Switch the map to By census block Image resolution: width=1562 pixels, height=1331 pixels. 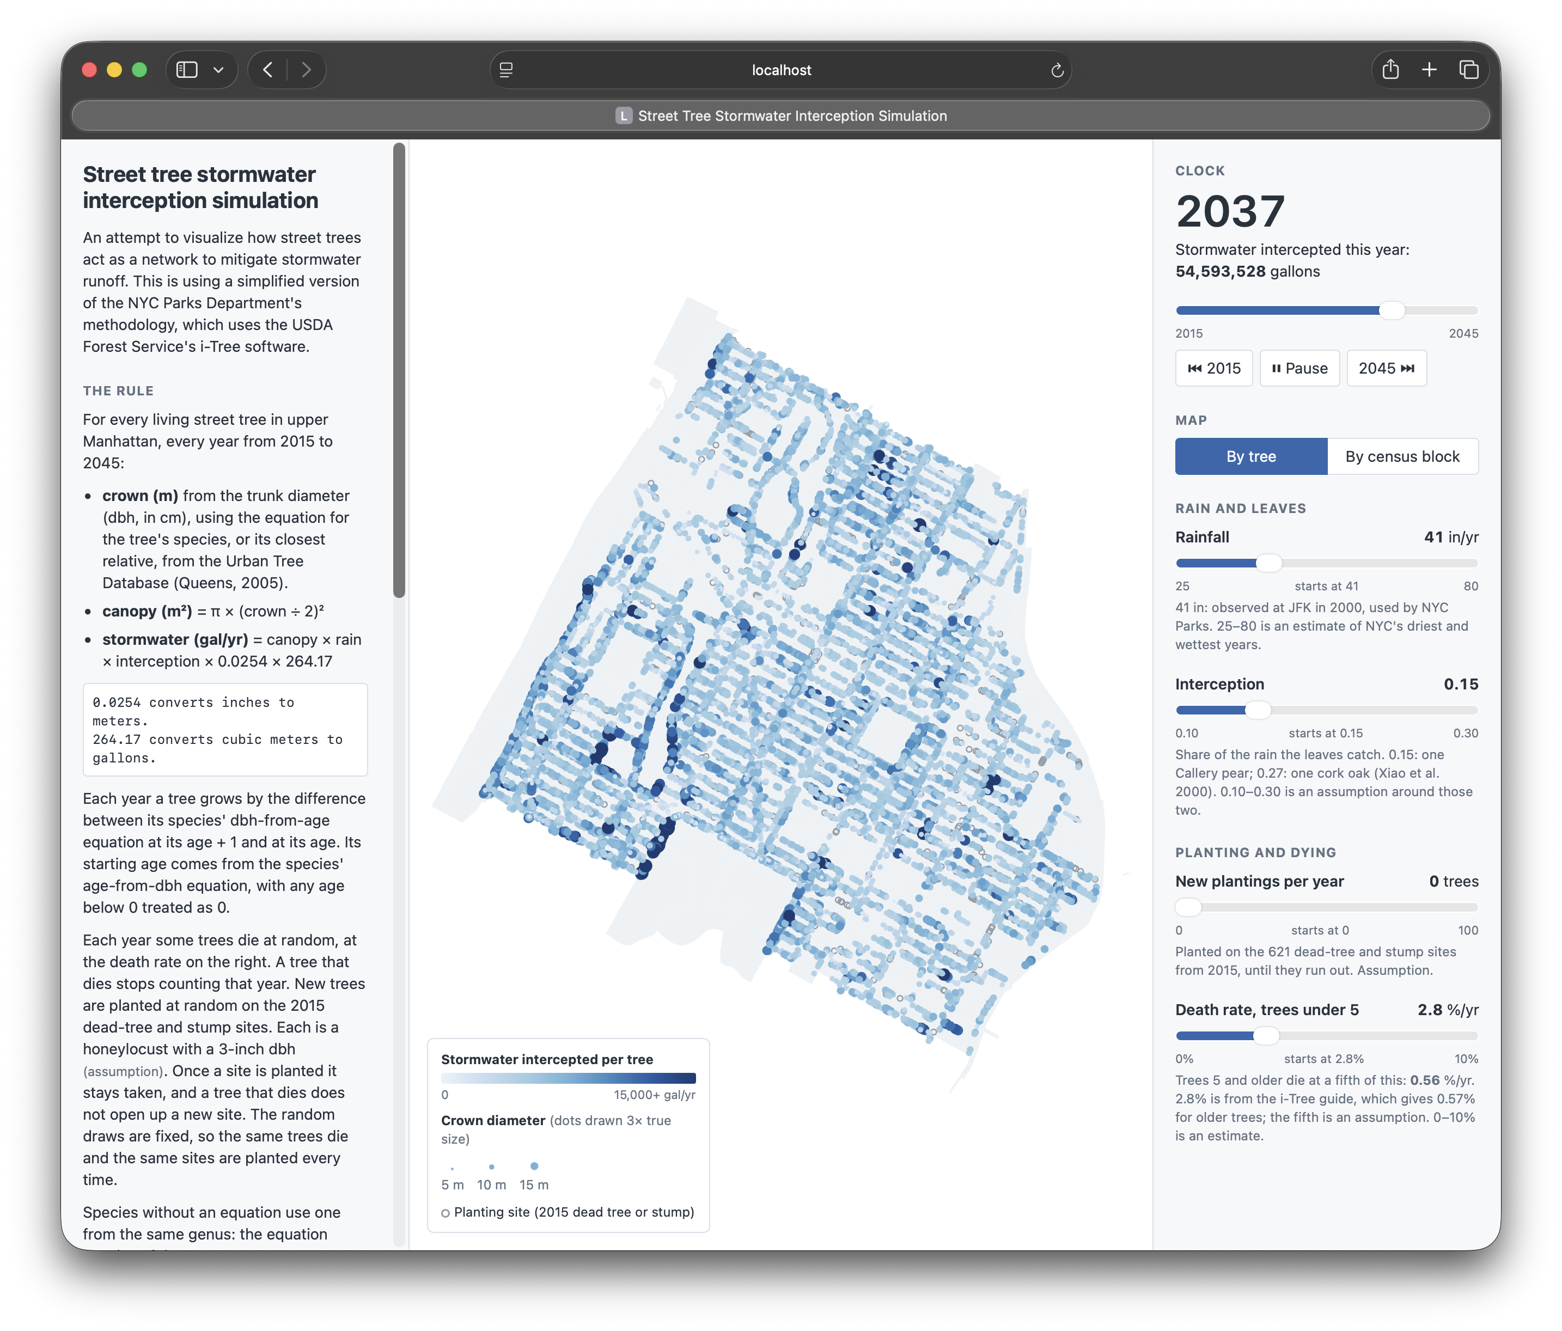coord(1402,457)
